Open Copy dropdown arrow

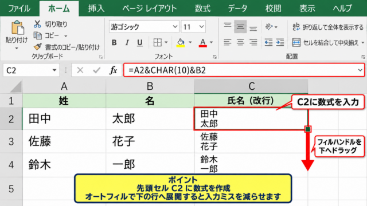pyautogui.click(x=66, y=36)
